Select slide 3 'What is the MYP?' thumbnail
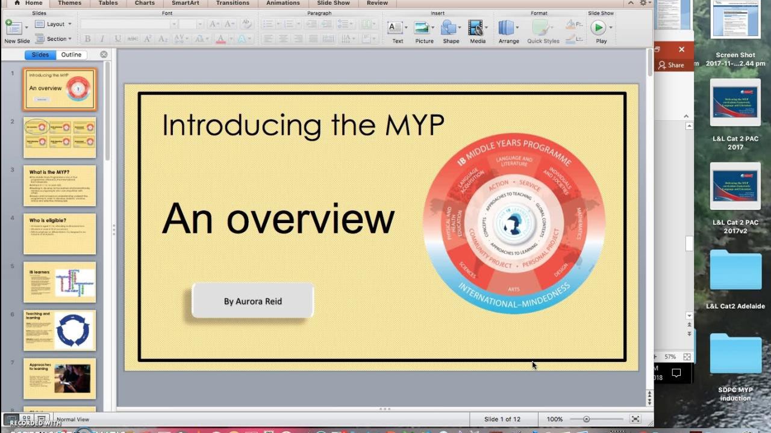 tap(60, 186)
